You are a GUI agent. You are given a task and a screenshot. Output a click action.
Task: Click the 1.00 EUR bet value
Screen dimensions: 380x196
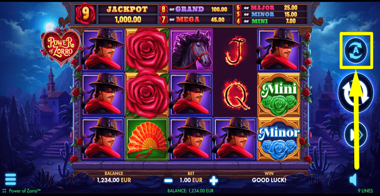click(190, 180)
